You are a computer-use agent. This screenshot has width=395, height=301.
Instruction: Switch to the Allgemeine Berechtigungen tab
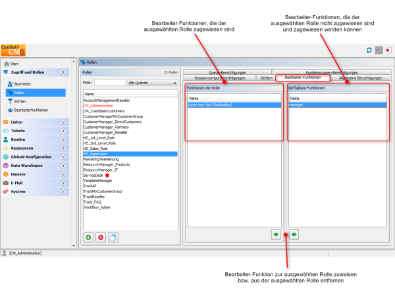(360, 78)
